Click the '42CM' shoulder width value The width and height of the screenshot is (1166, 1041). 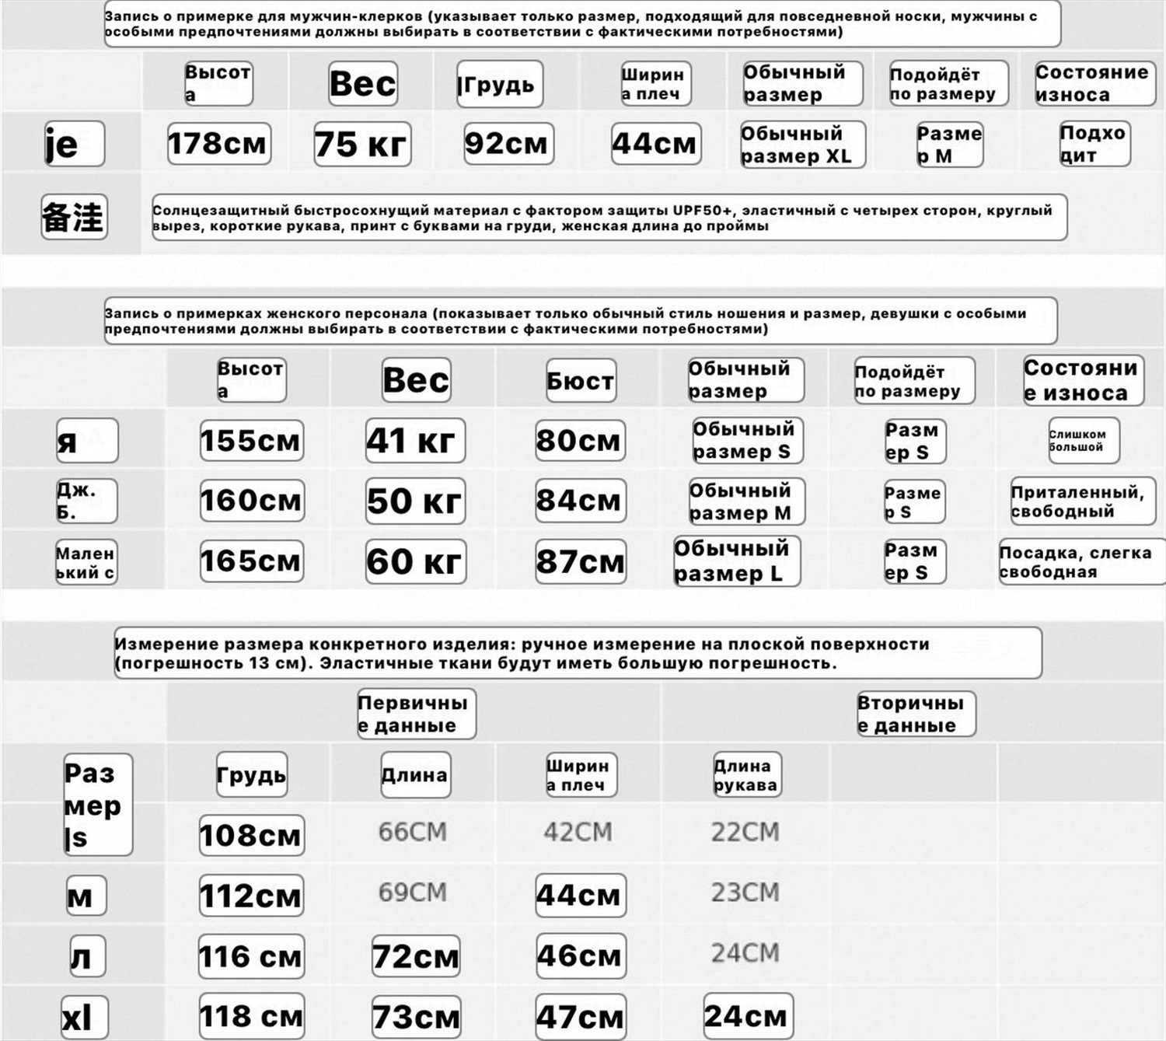tap(578, 833)
